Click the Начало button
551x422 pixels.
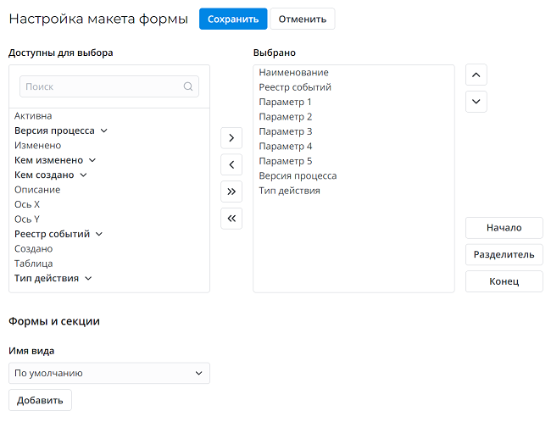504,227
